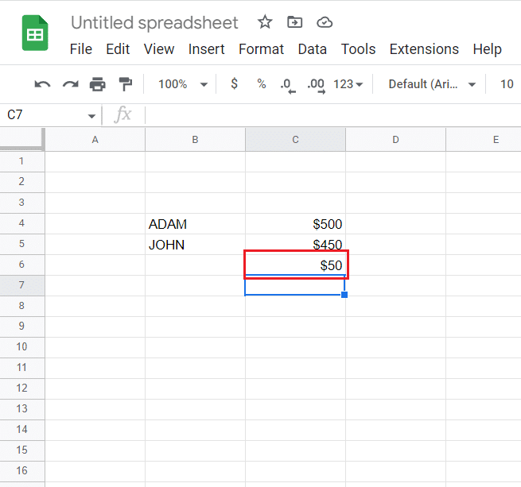
Task: Open the Tools menu
Action: click(358, 49)
